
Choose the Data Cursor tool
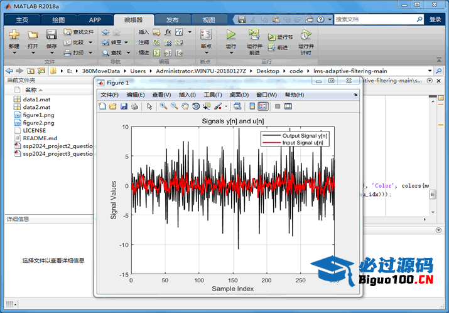[x=207, y=106]
